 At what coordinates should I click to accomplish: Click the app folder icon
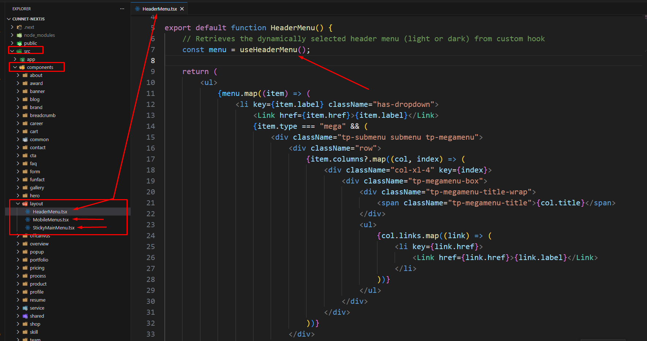[22, 59]
